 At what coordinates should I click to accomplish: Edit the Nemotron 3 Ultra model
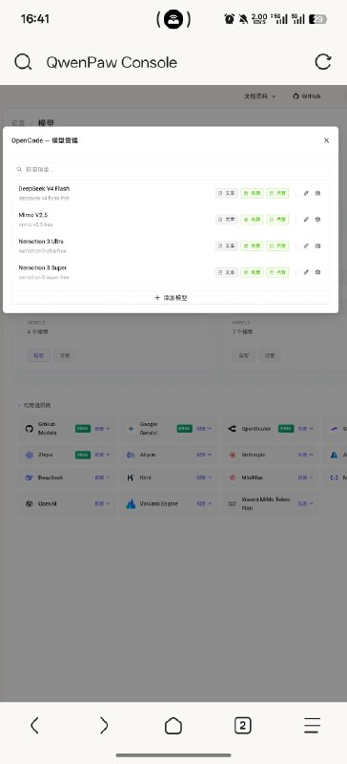[x=306, y=246]
